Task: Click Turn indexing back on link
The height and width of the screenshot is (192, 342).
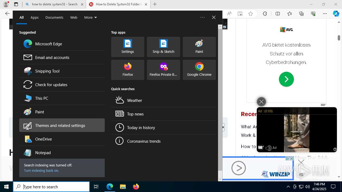Action: (x=41, y=170)
